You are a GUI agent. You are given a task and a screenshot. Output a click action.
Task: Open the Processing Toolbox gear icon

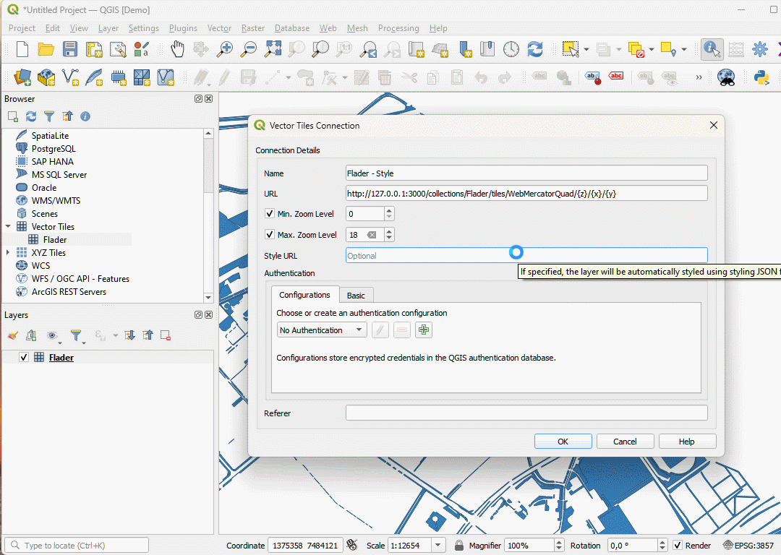tap(759, 49)
